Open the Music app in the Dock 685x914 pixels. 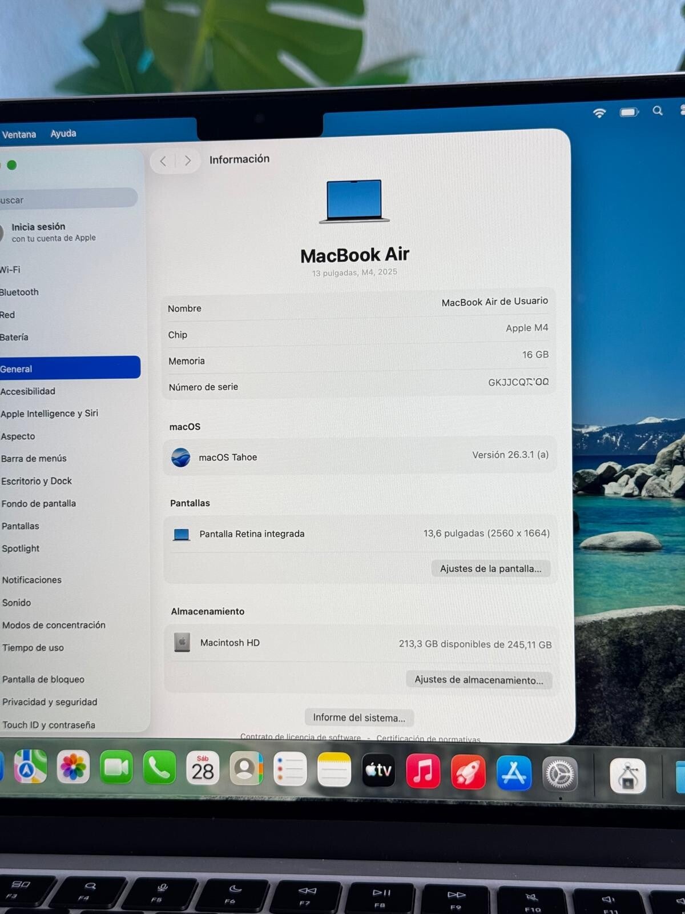tap(423, 771)
